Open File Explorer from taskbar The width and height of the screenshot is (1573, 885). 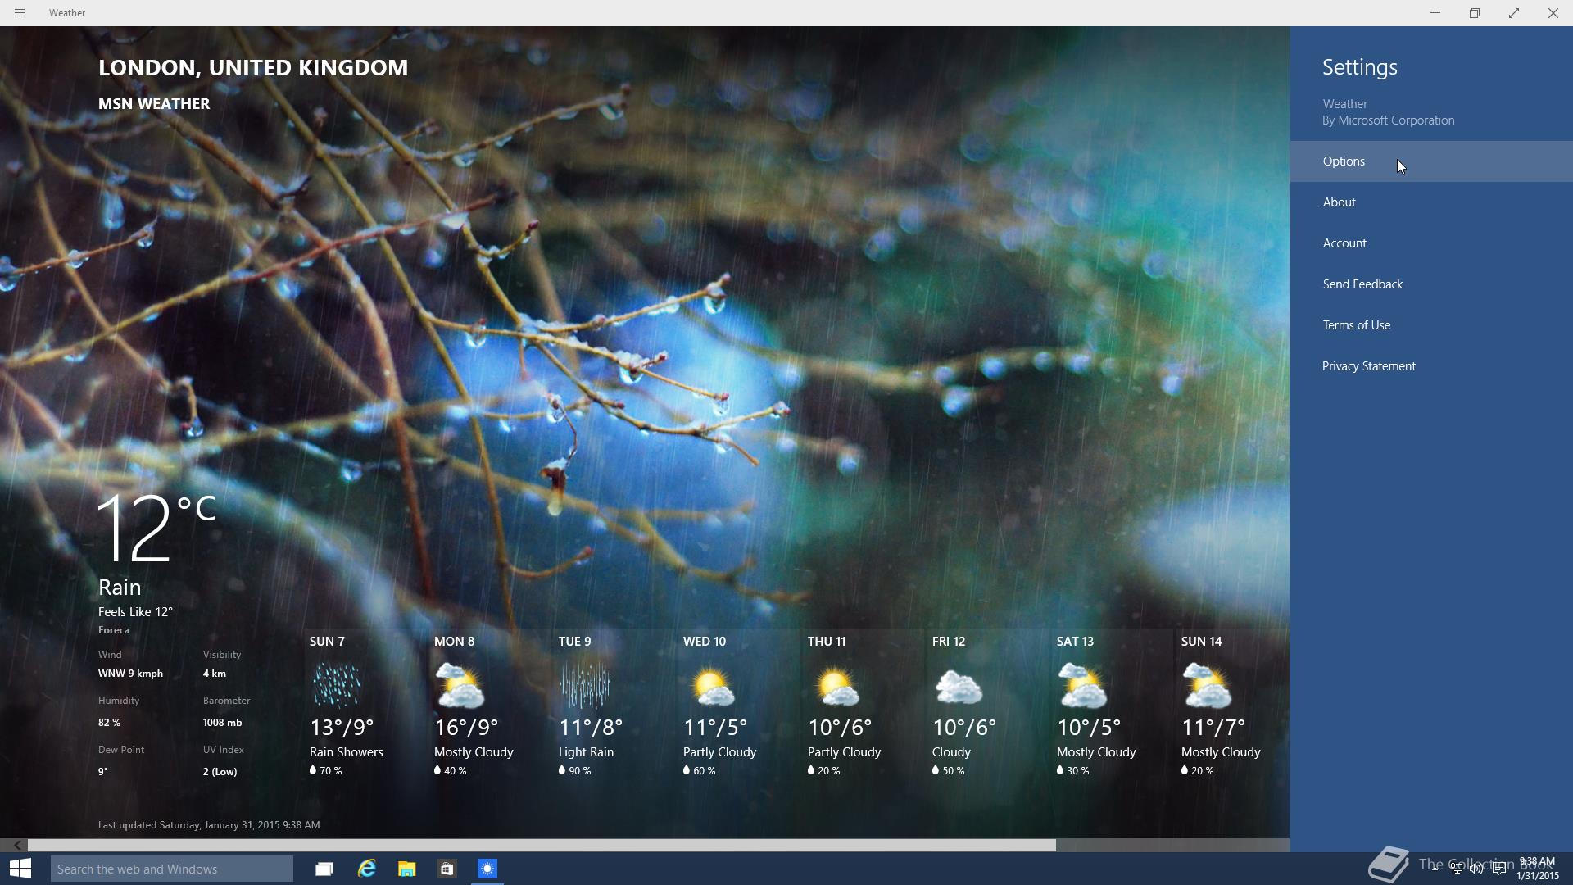(406, 869)
